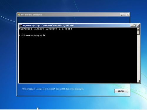The width and height of the screenshot is (147, 110).
Task: Close the Установка Windows window
Action: (x=128, y=15)
